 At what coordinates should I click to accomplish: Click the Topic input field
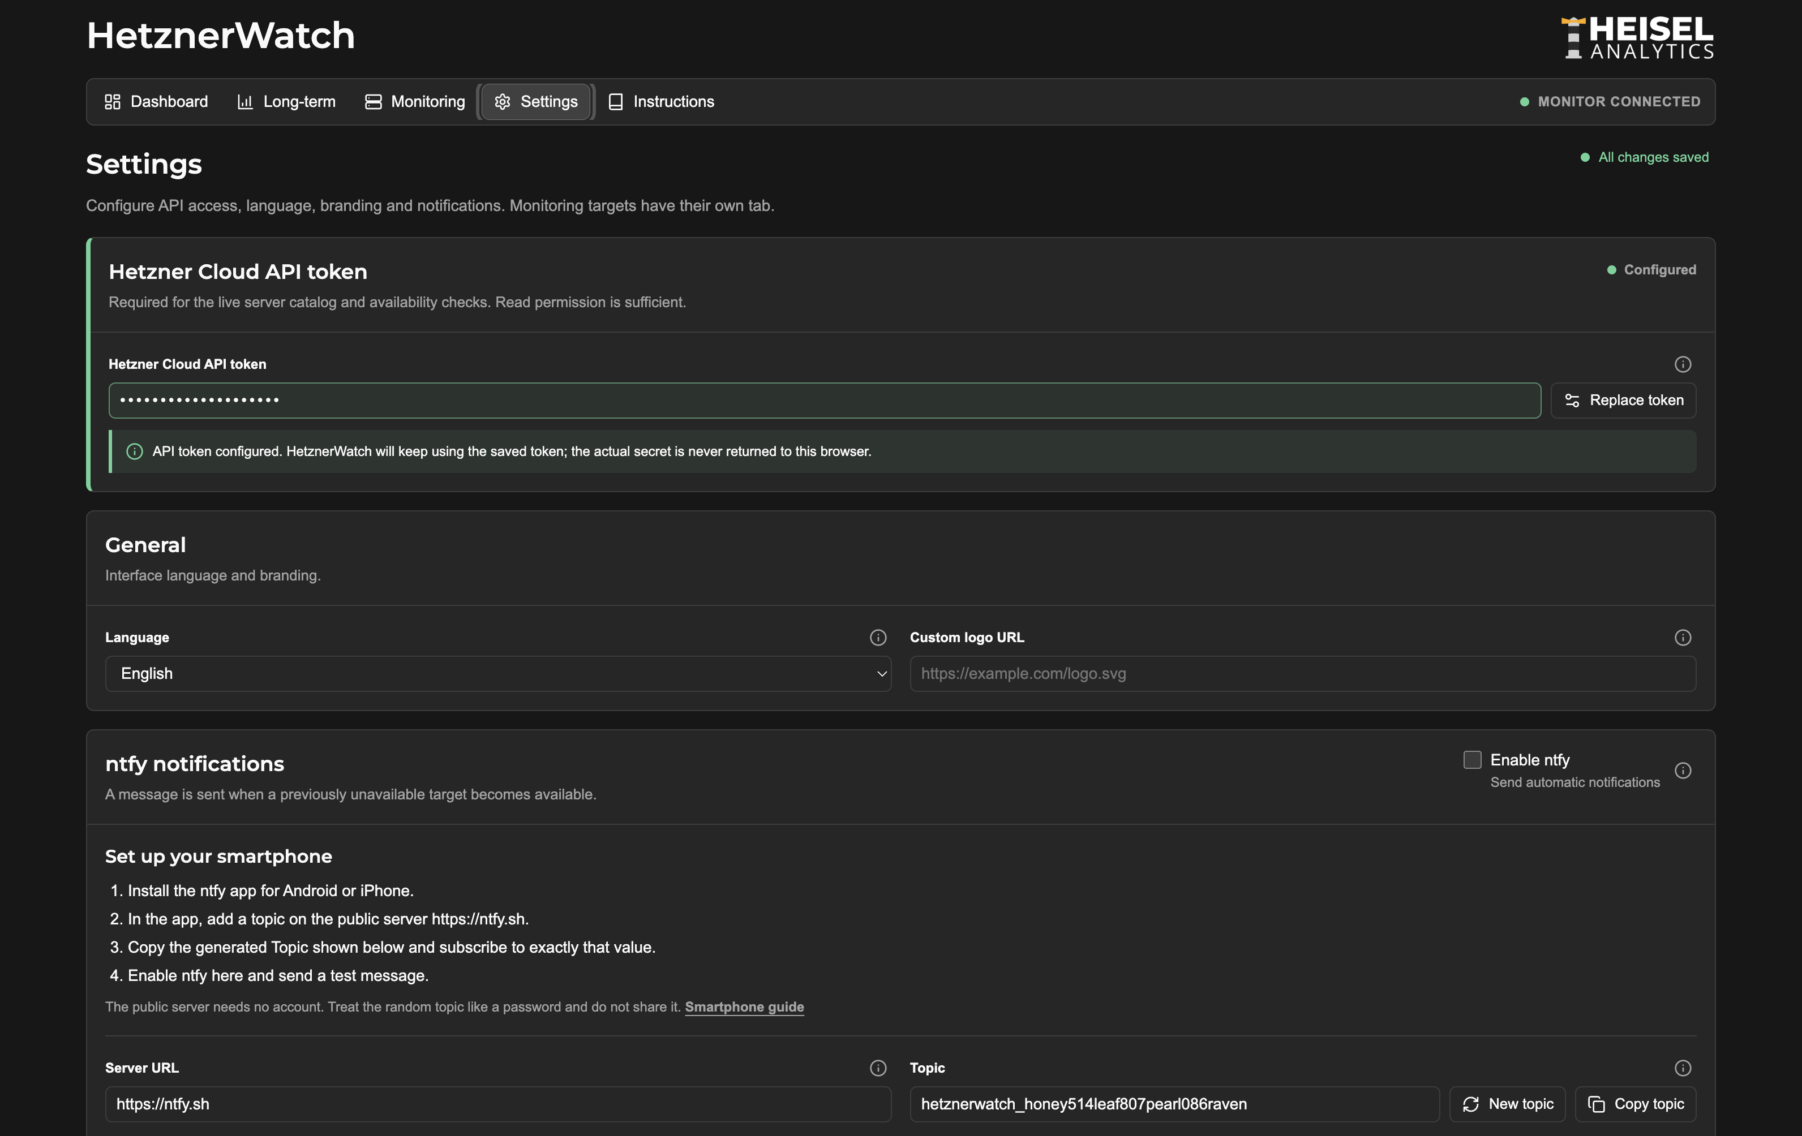pos(1175,1104)
